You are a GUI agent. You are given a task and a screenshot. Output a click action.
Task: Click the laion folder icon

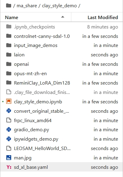coord(9,55)
